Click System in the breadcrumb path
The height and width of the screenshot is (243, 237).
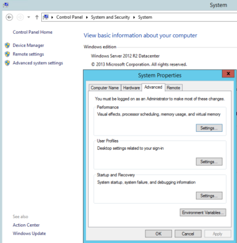pos(145,17)
